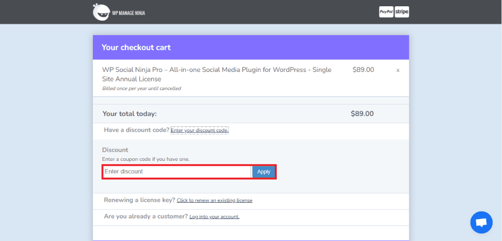The height and width of the screenshot is (241, 502).
Task: Click 'Renewing a license key?' text
Action: [139, 200]
